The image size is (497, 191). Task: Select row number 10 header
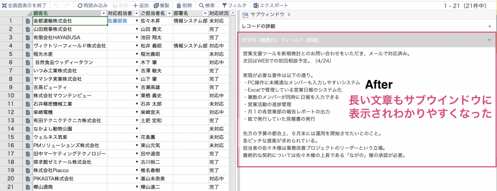(11, 95)
